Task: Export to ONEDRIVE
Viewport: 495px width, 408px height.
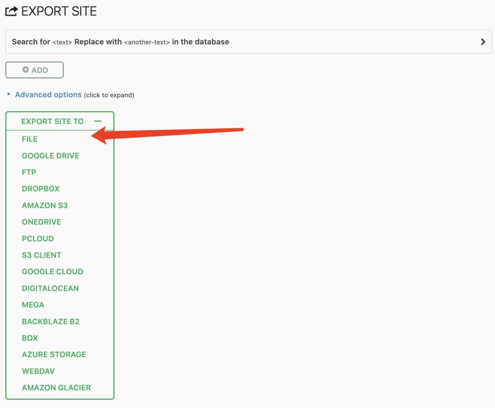Action: pyautogui.click(x=42, y=222)
